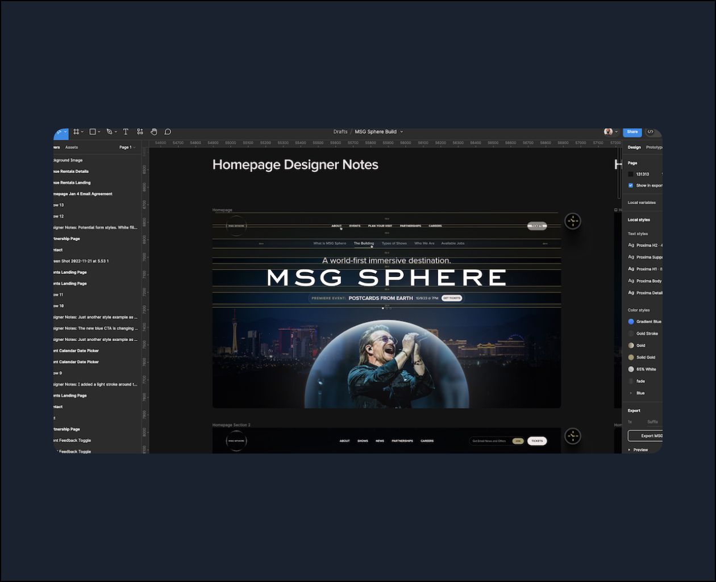Click the ABOUT menu item in Homepage frame

pos(336,226)
